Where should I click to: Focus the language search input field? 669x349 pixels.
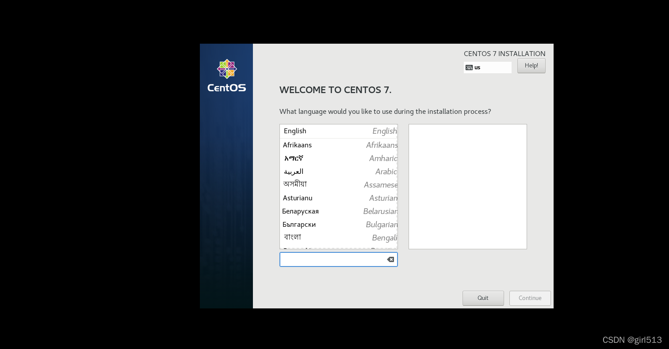[338, 259]
